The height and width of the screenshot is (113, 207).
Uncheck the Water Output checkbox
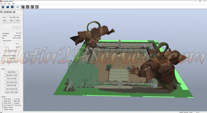(x=2, y=103)
